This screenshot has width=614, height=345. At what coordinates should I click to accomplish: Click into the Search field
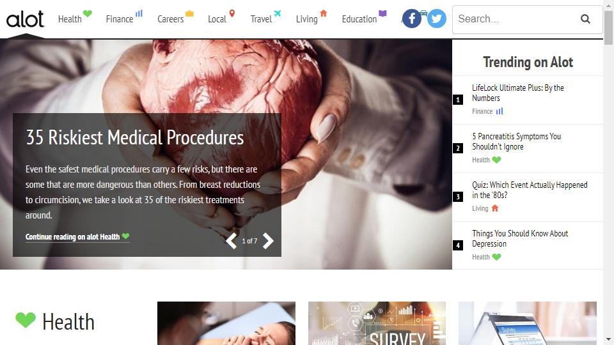coord(516,19)
